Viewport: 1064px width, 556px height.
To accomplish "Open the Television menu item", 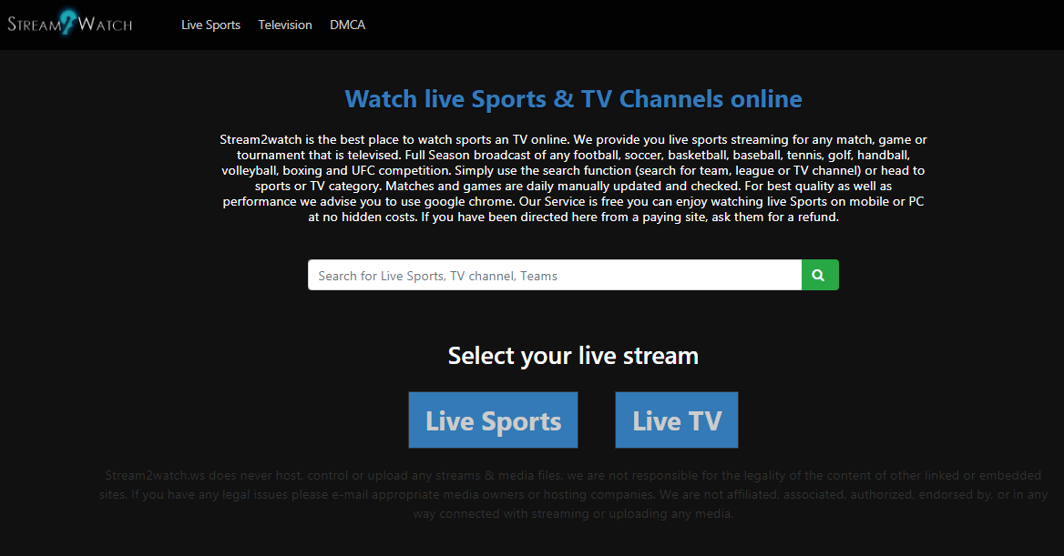I will click(284, 25).
